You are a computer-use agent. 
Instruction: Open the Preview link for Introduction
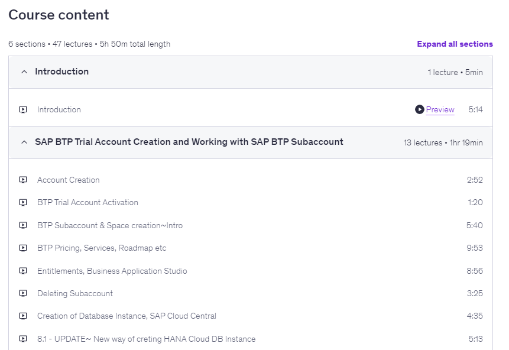[440, 109]
